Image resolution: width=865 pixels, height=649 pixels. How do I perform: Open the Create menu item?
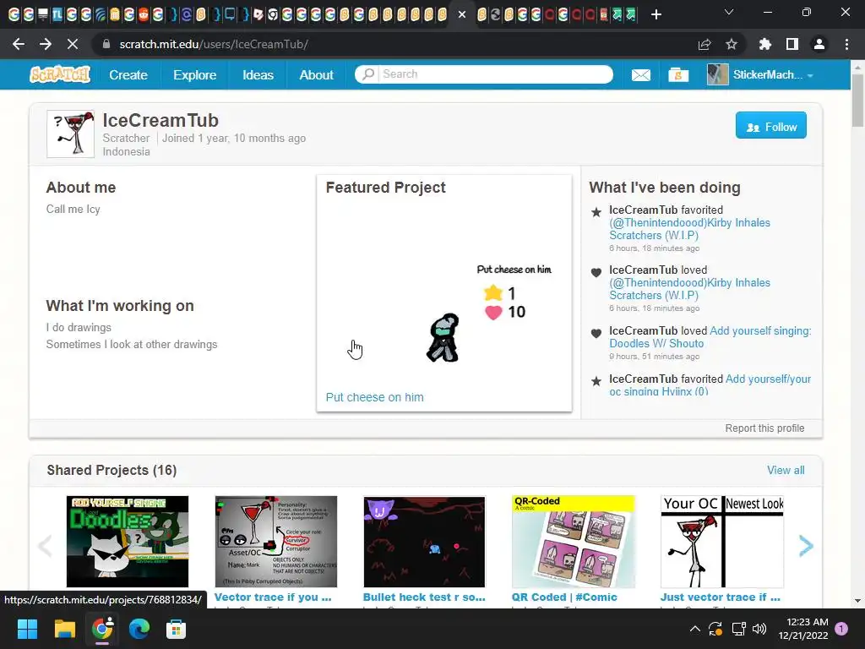pos(128,74)
